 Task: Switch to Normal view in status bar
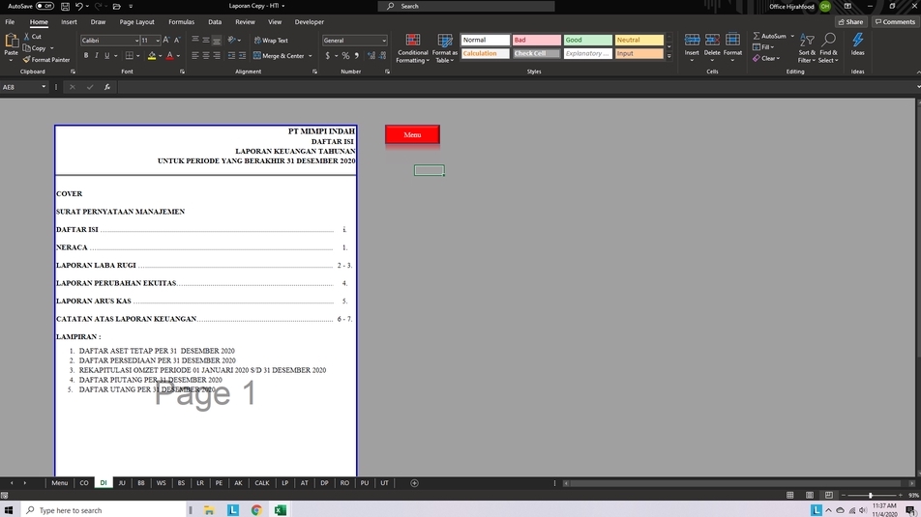(x=790, y=496)
